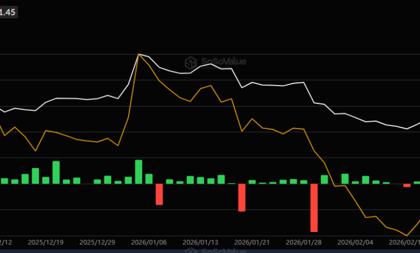Click the peak where both lines meet

139,54
